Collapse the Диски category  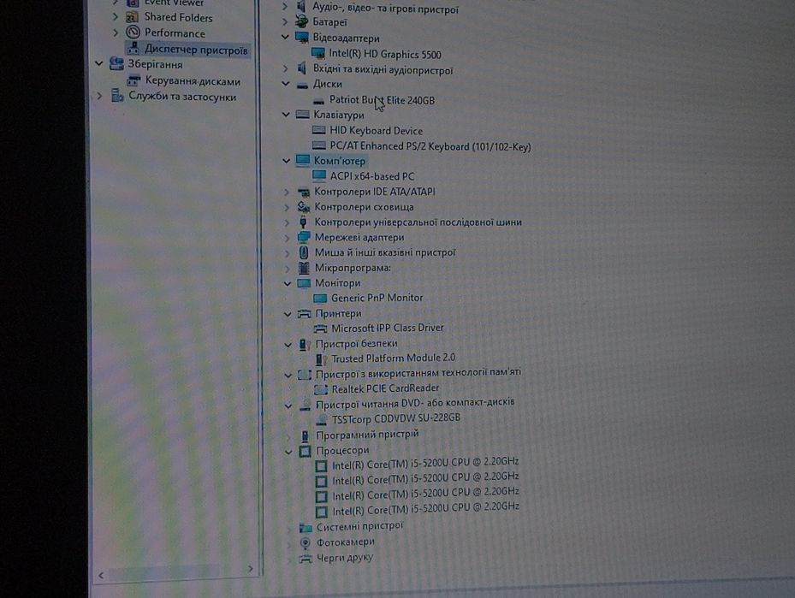tap(286, 84)
